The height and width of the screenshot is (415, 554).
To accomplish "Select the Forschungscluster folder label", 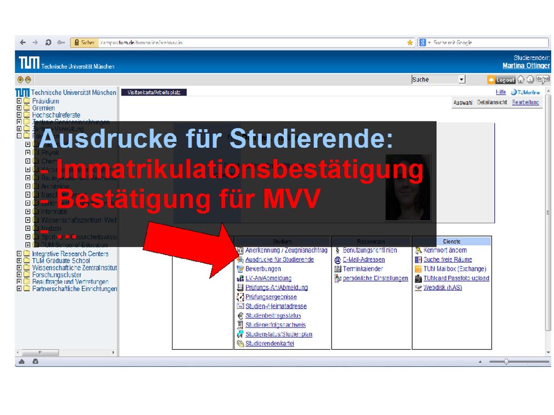I will pos(56,275).
